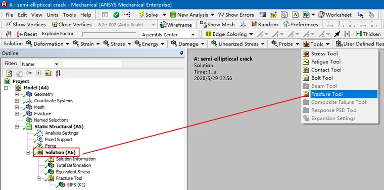Toggle Show Vertices
384x190 pixels.
pyautogui.click(x=26, y=24)
